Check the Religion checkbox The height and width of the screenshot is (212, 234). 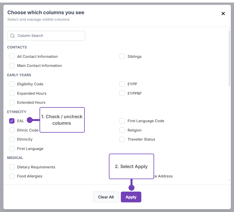[x=122, y=130]
